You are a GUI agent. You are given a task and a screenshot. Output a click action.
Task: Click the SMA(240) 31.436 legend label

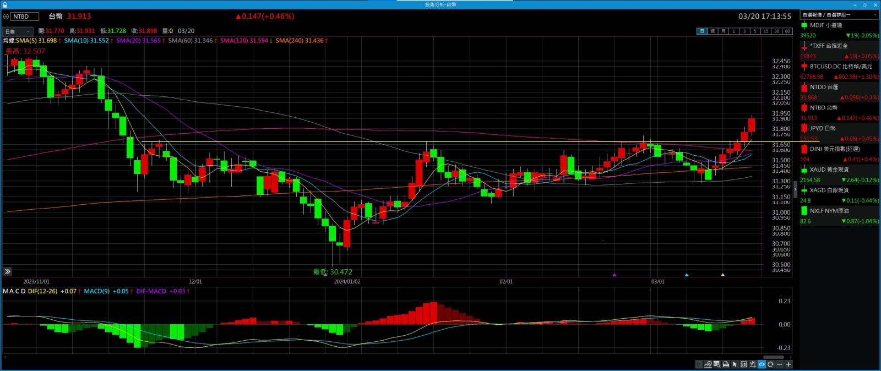(300, 41)
